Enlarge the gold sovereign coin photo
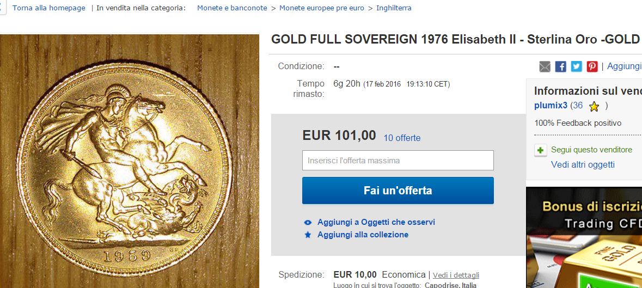 [130, 161]
